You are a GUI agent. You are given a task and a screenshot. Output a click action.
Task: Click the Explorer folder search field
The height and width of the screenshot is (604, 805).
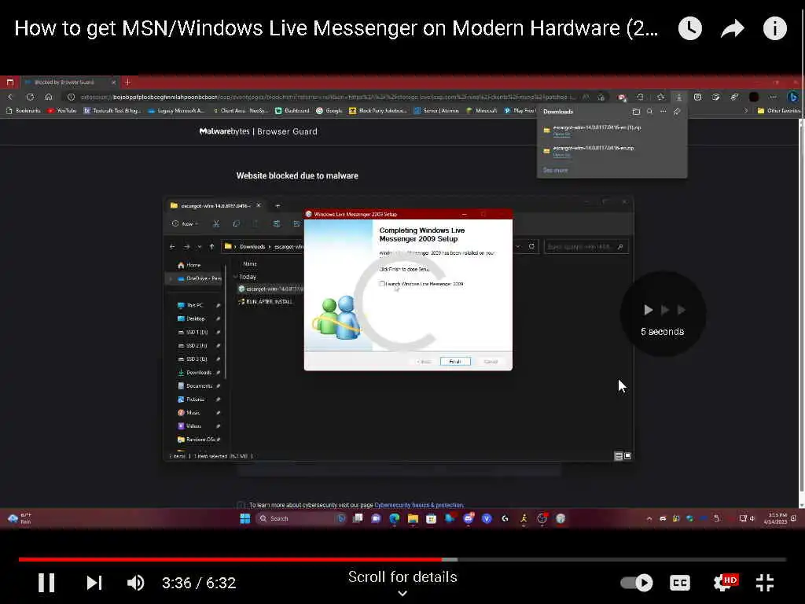pyautogui.click(x=586, y=246)
